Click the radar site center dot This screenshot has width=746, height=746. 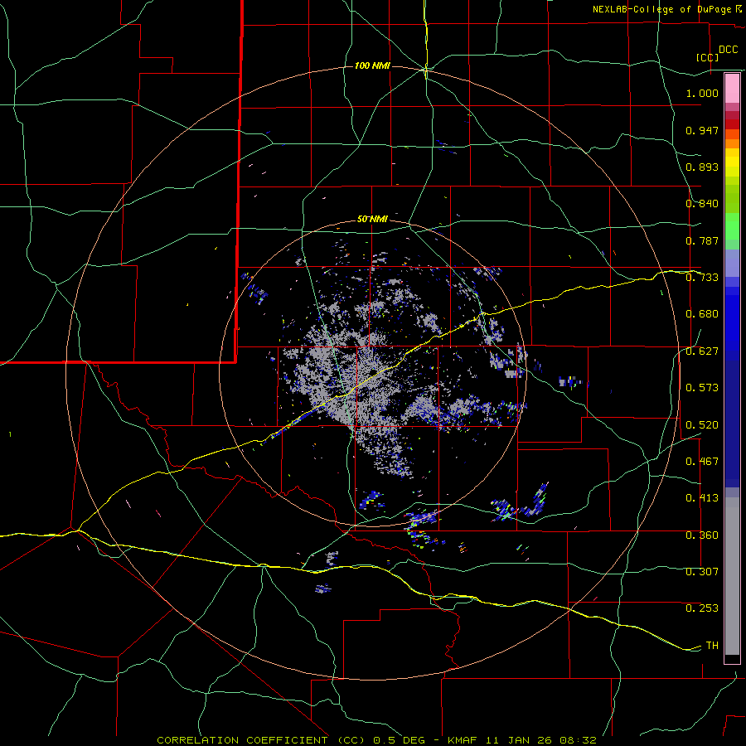tap(373, 372)
